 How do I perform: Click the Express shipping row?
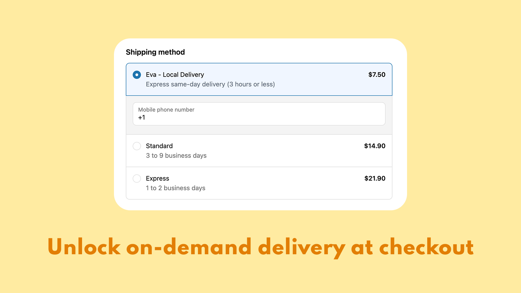(x=259, y=183)
